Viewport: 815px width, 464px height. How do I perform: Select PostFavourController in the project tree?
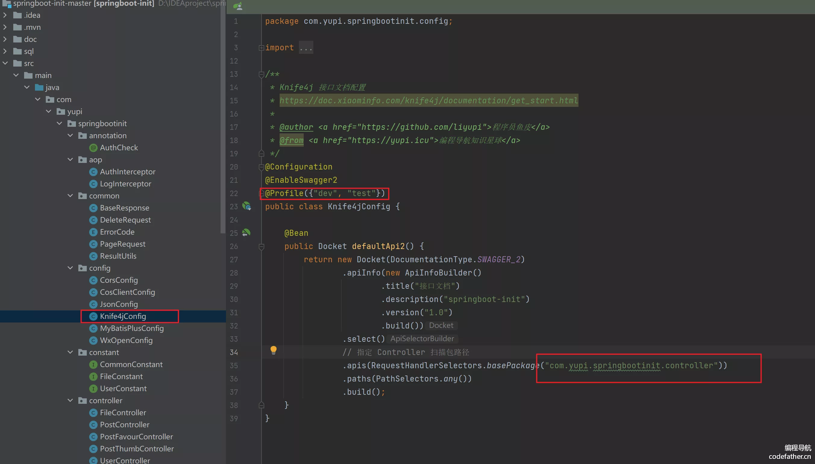[136, 437]
